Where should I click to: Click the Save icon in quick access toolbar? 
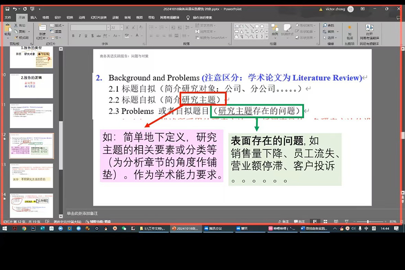pos(7,9)
